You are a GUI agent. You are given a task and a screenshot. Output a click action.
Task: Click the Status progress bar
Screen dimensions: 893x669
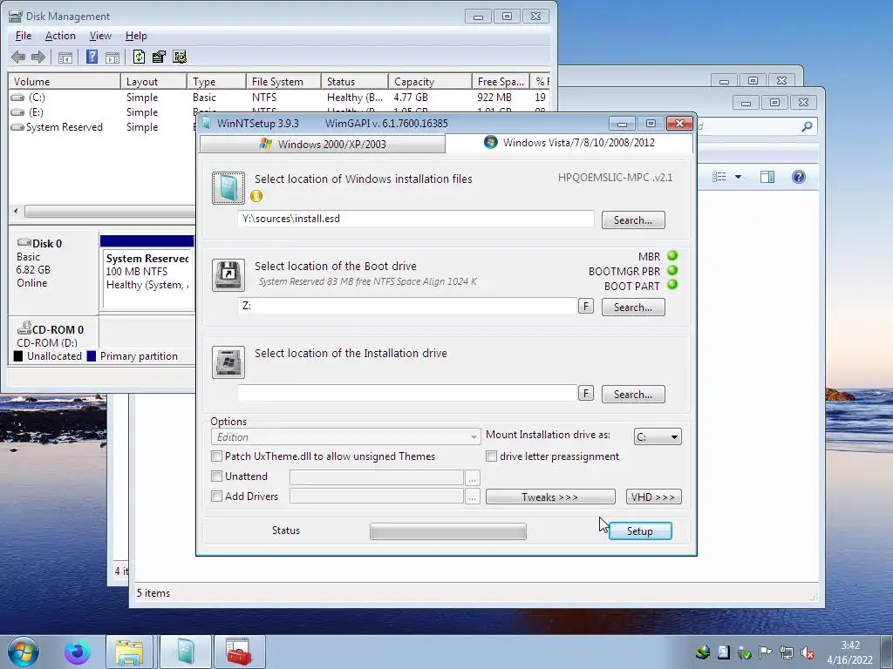tap(448, 531)
